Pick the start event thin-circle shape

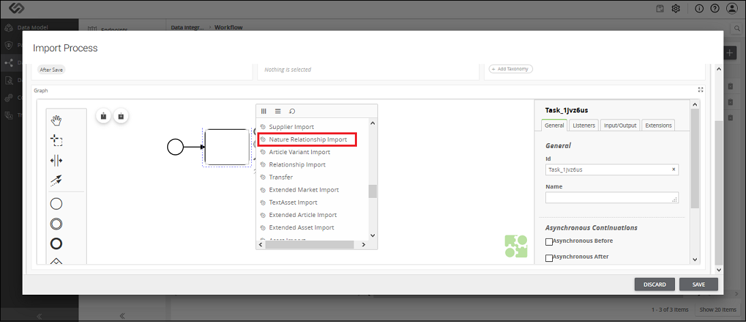pyautogui.click(x=56, y=204)
